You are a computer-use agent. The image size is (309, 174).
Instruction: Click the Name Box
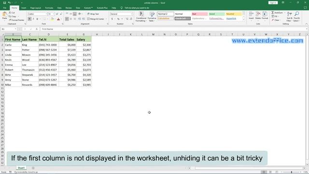coord(9,29)
